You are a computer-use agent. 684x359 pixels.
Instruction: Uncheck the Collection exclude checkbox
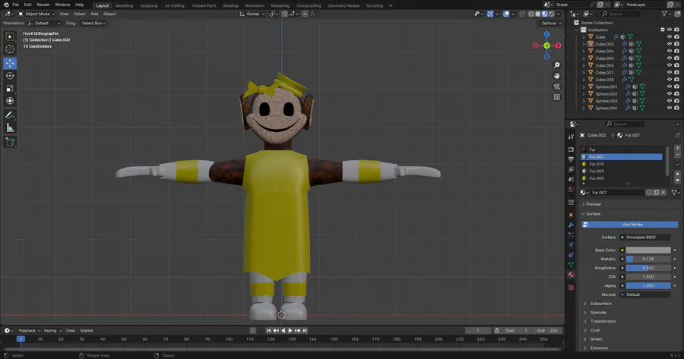pyautogui.click(x=661, y=30)
